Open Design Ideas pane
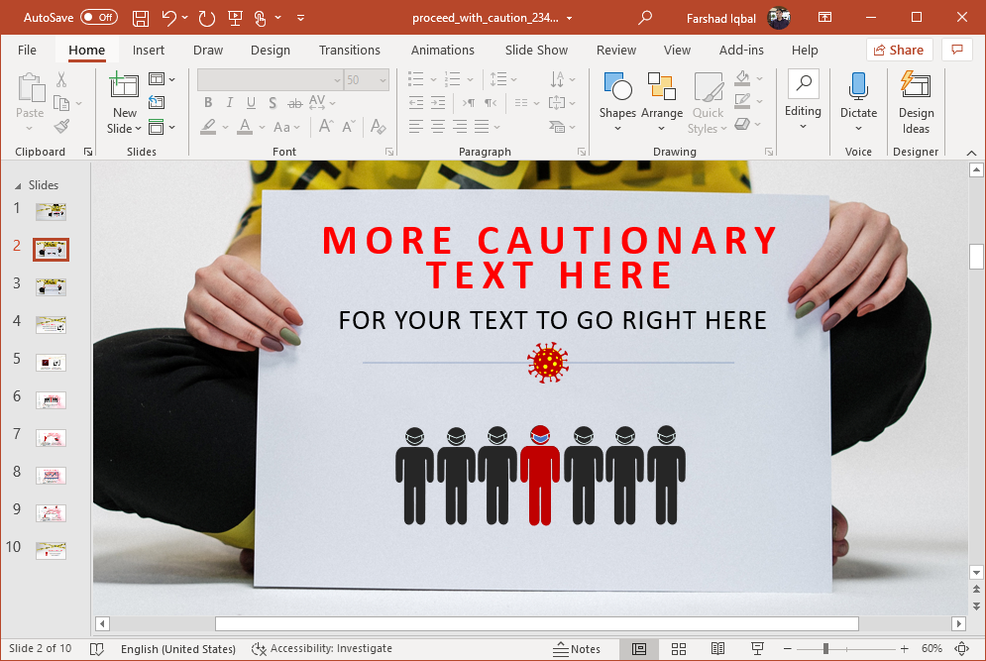 (x=916, y=102)
